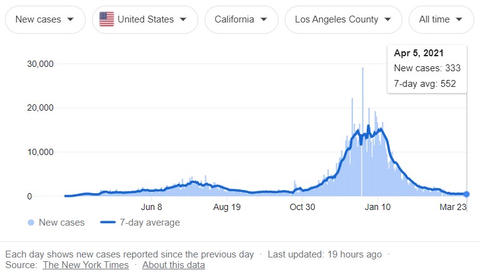
Task: Open the All time range dropdown
Action: [x=441, y=19]
